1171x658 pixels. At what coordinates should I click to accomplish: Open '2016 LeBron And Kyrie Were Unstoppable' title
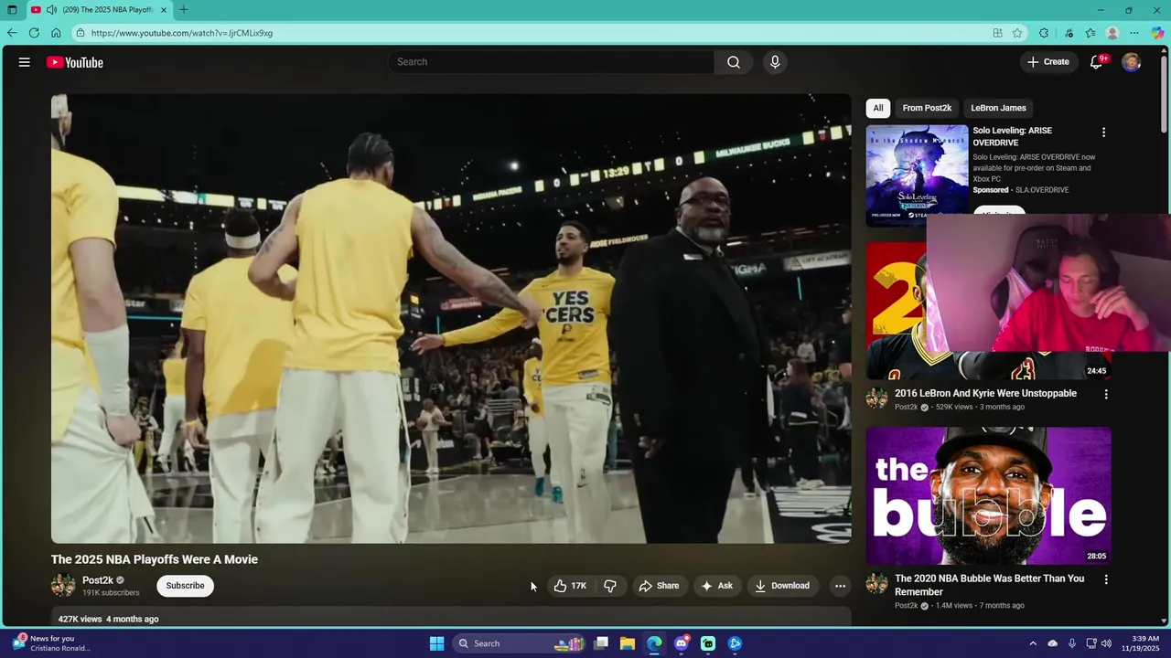[x=985, y=393]
